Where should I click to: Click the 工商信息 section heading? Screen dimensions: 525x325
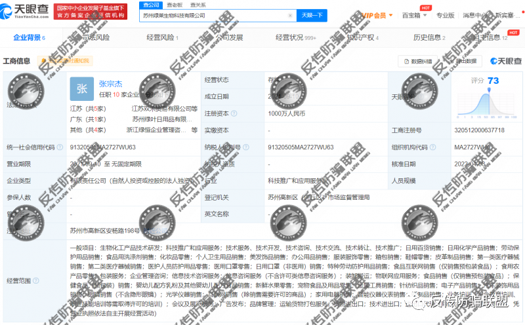(16, 61)
